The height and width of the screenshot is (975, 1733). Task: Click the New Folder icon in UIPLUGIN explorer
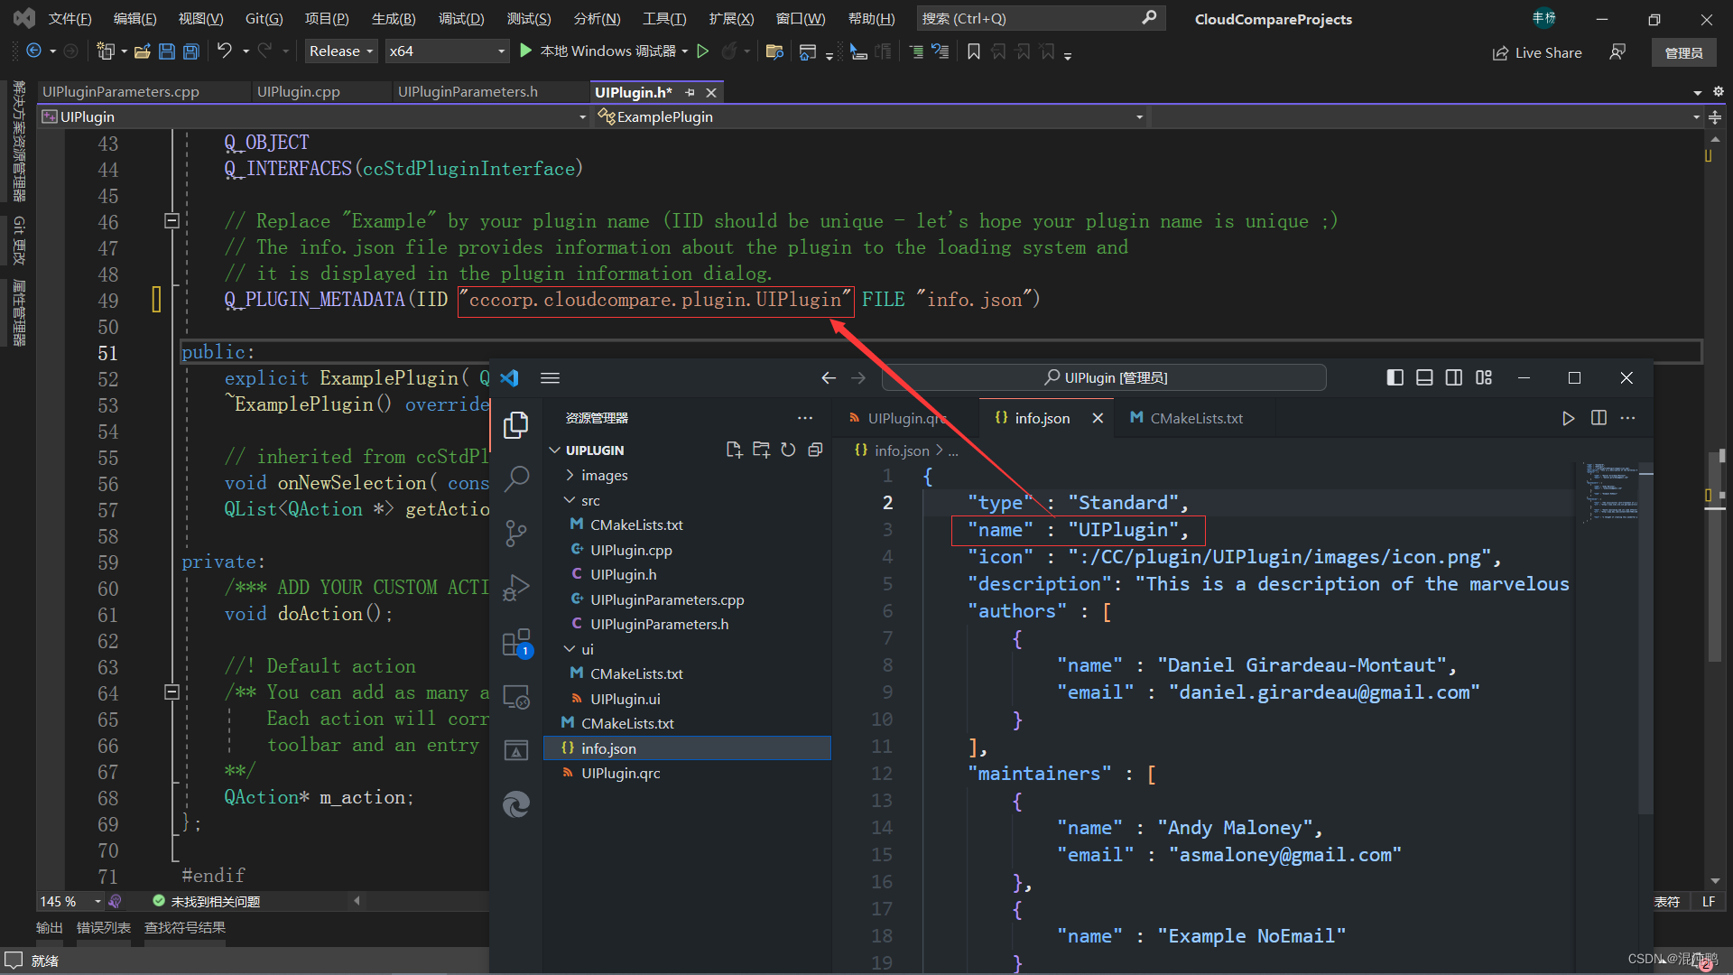tap(761, 450)
